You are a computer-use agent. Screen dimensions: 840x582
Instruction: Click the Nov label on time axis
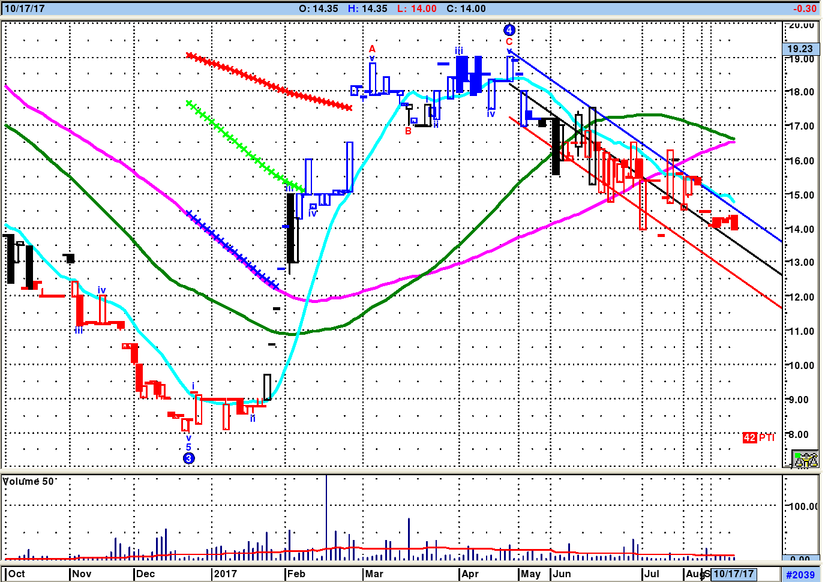click(x=82, y=574)
